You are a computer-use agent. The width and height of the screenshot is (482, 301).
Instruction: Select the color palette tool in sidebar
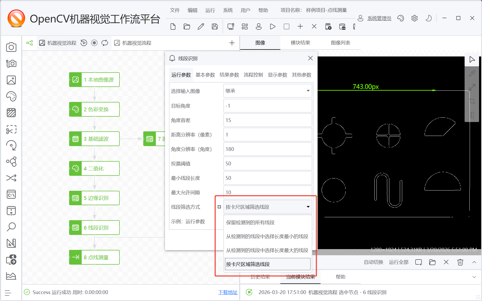point(11,96)
